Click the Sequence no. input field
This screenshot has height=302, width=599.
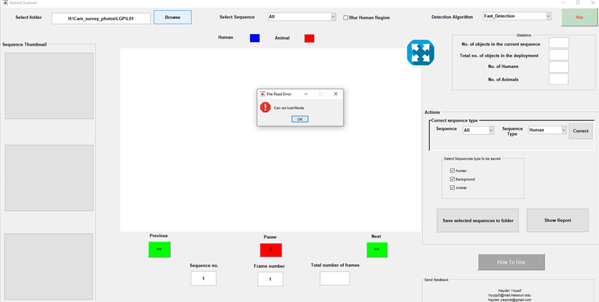(x=203, y=278)
